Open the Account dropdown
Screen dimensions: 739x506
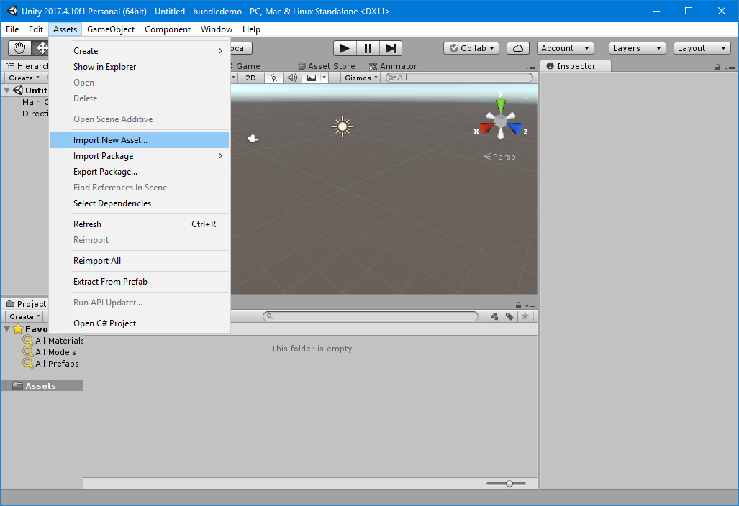click(x=565, y=48)
